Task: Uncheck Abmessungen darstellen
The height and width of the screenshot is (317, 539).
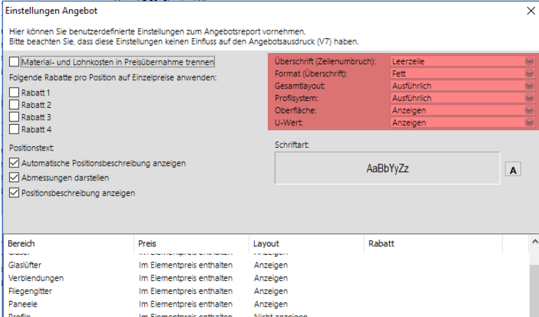Action: click(x=15, y=178)
